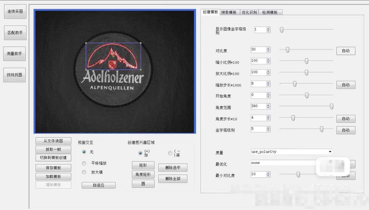369x210 pixels.
Task: Switch to the 创建模板 tab
Action: (210, 12)
